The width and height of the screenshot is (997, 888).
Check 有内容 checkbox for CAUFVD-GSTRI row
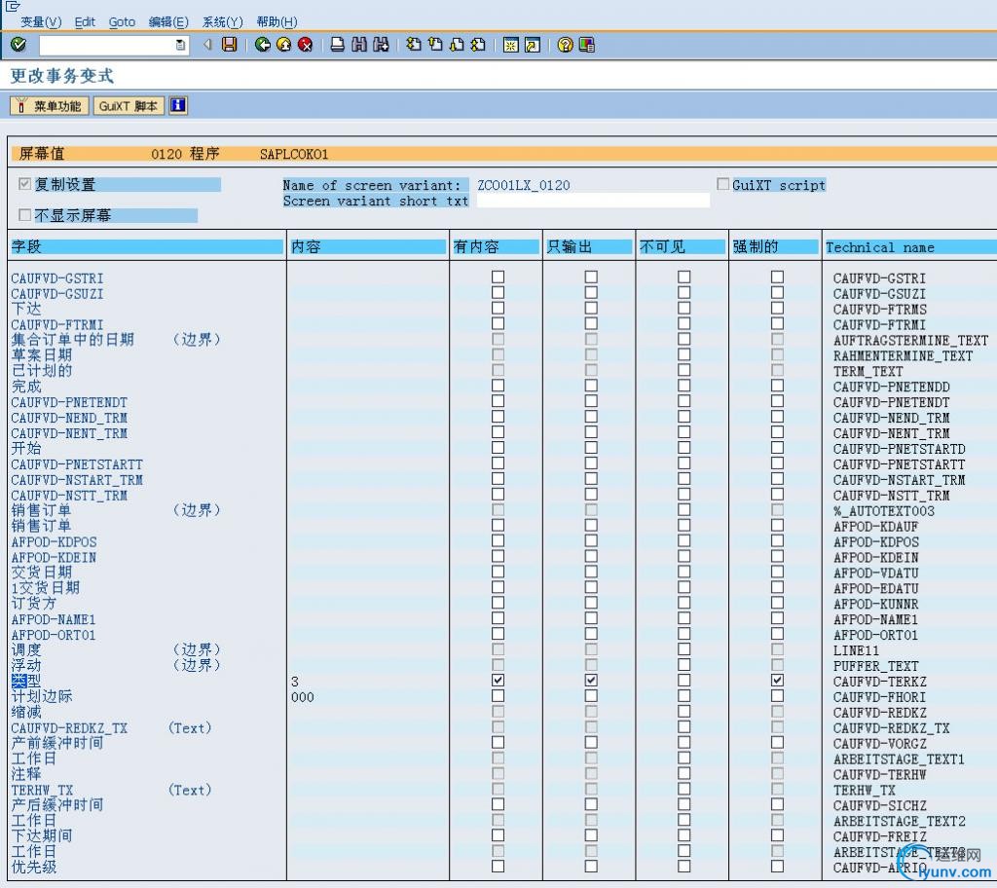click(498, 277)
